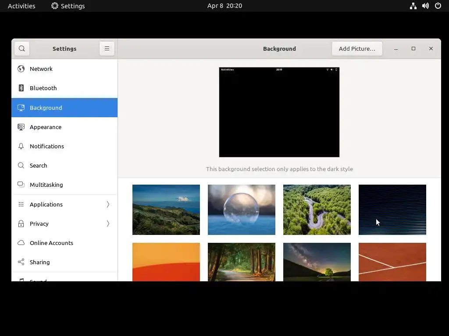
Task: Open the Settings search magnifier icon
Action: (x=22, y=49)
